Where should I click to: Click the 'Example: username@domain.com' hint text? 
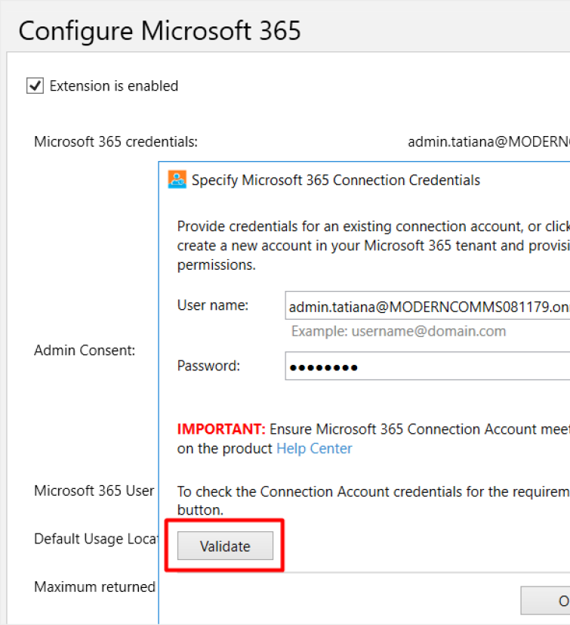click(x=399, y=331)
